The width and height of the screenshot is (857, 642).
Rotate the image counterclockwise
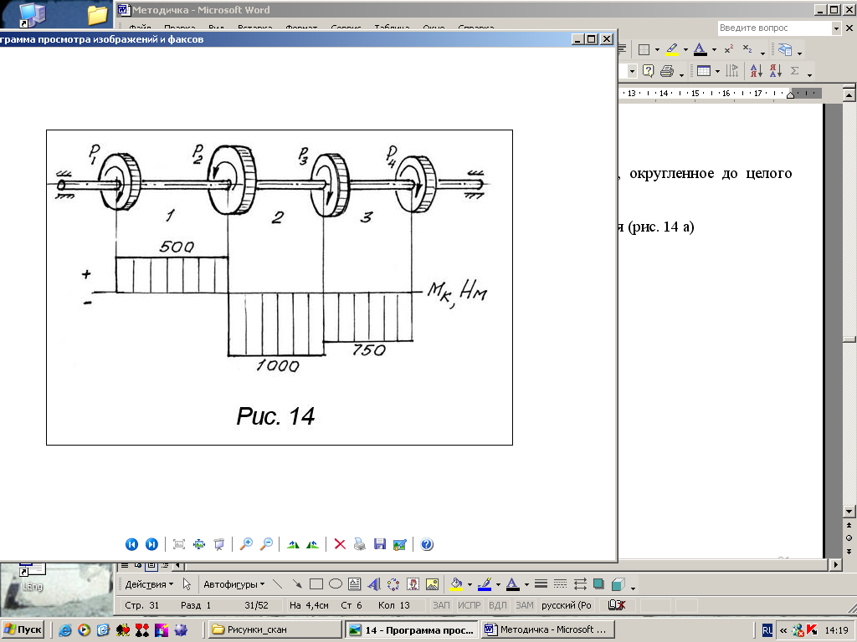point(313,544)
